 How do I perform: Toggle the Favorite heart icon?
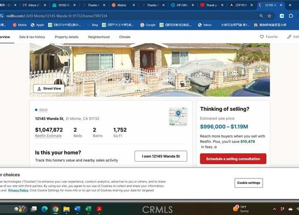click(x=262, y=36)
